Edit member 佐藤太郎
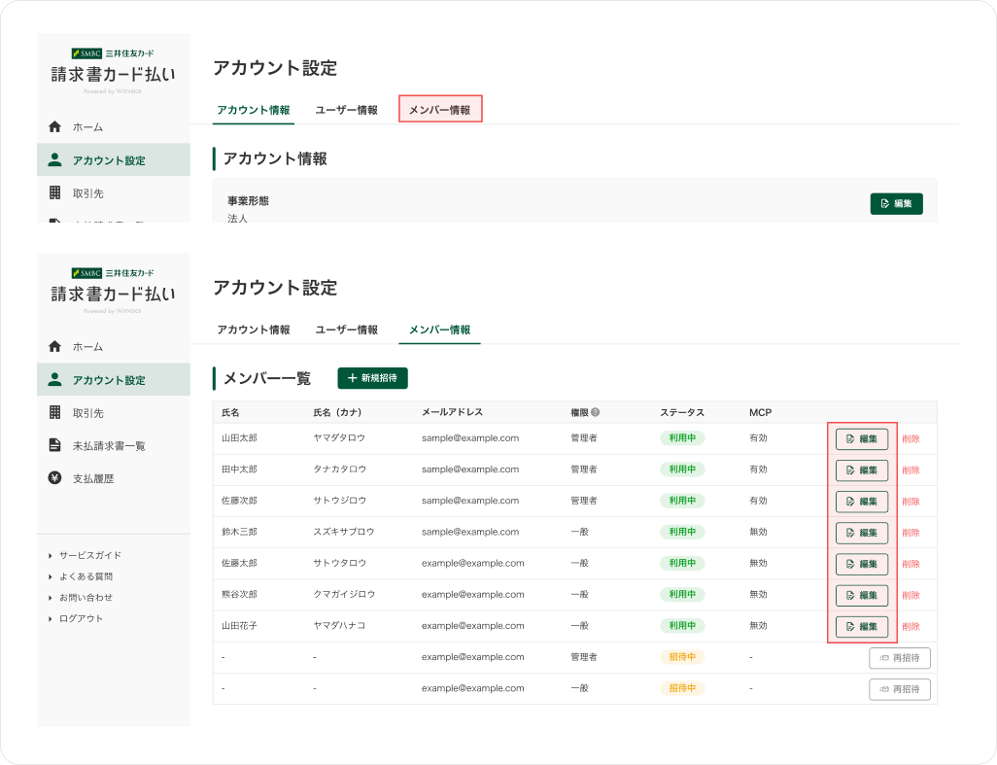 [x=862, y=564]
